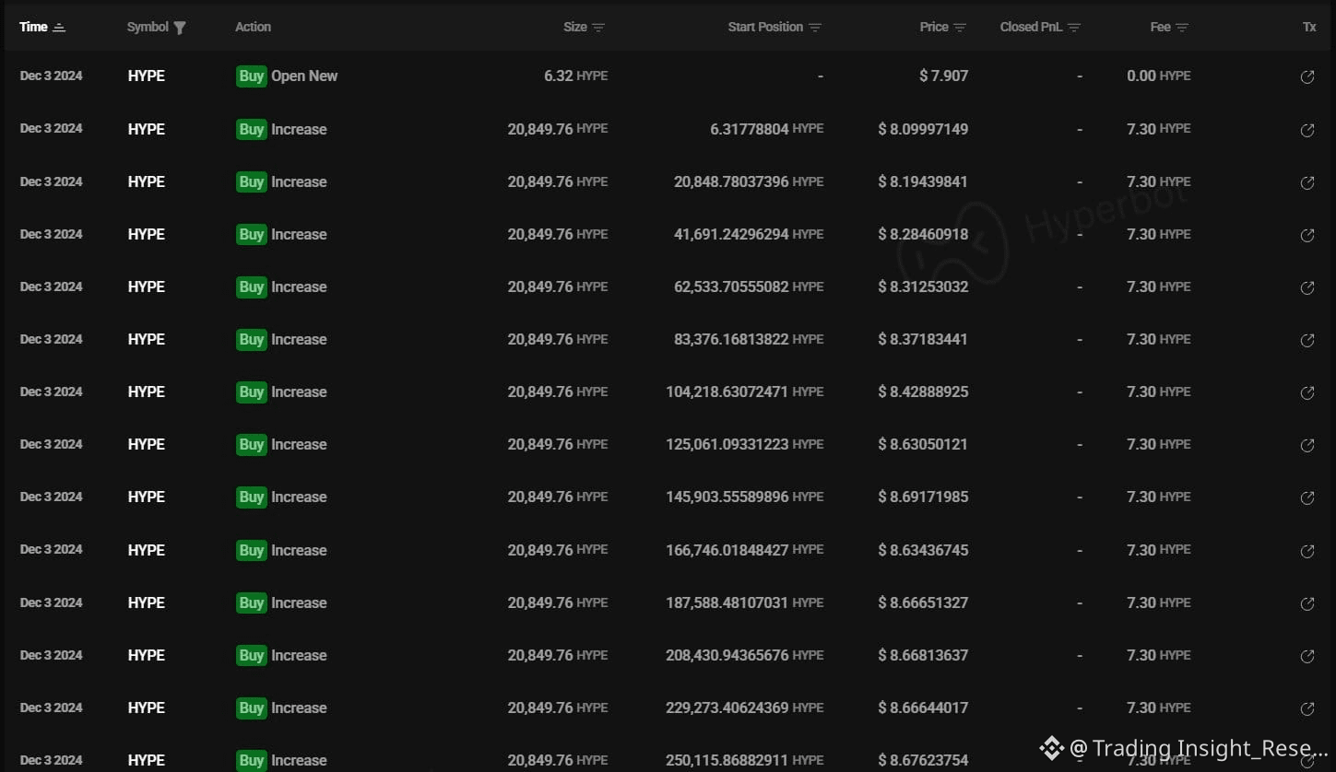Open the Price column filter

[x=960, y=28]
